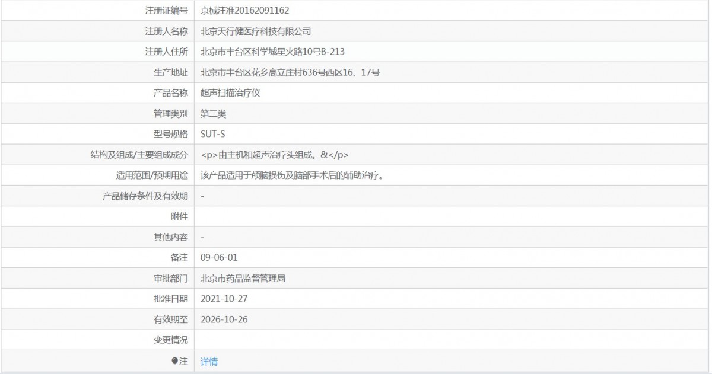The image size is (712, 374).
Task: Select product name 超声扫描治疗仪
Action: click(230, 93)
